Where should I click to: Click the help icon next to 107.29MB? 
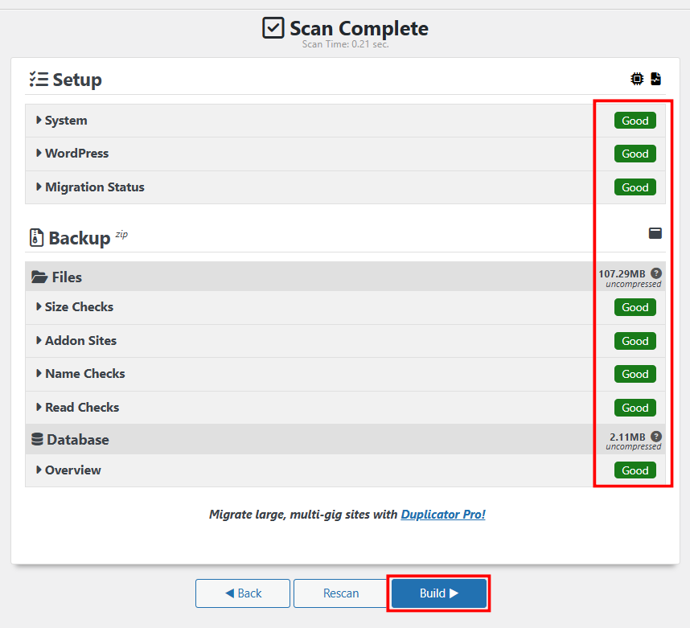pyautogui.click(x=656, y=273)
